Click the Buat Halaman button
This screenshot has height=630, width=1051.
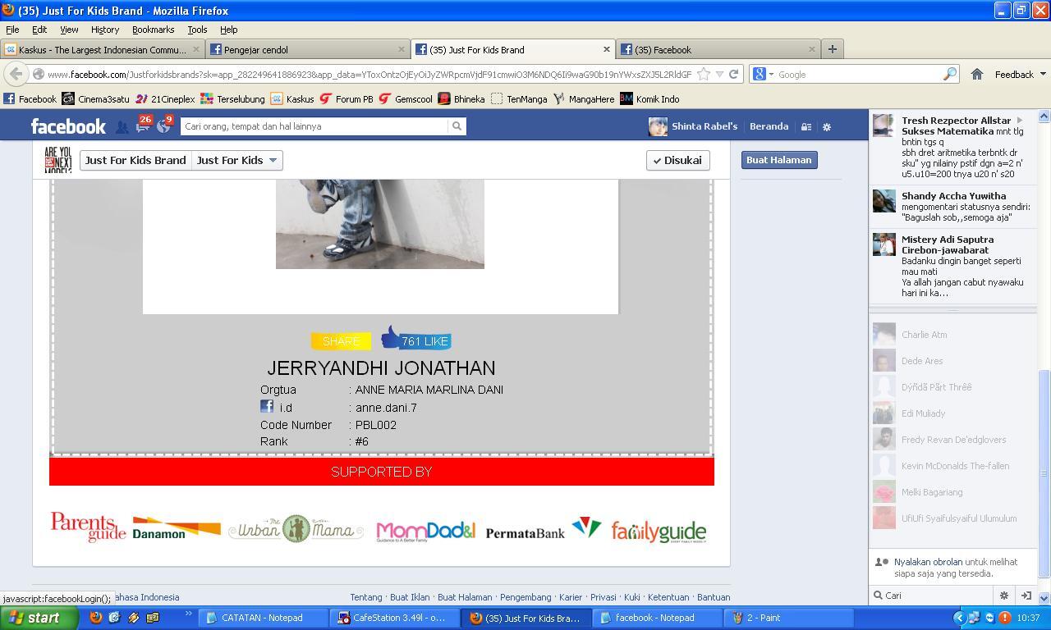coord(778,160)
